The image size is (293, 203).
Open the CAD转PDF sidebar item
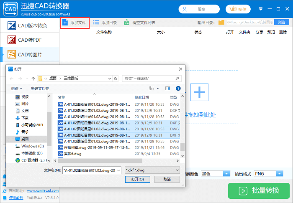(30, 40)
